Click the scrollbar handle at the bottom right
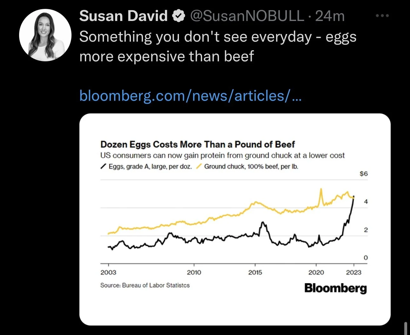The height and width of the screenshot is (335, 410). [x=406, y=328]
